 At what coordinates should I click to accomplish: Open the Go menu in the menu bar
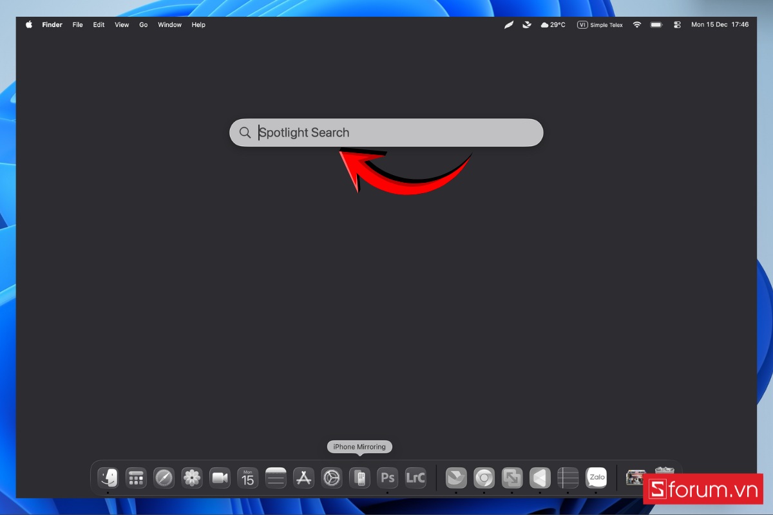[x=143, y=24]
